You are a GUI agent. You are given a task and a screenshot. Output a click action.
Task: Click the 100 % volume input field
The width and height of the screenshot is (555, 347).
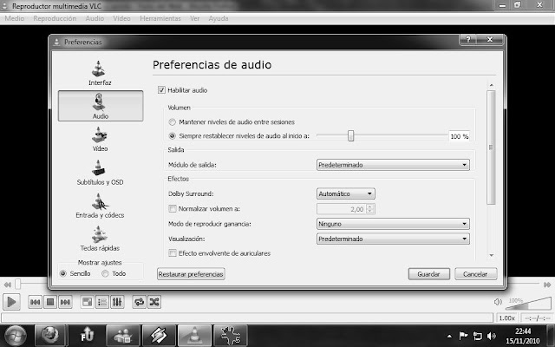point(460,136)
